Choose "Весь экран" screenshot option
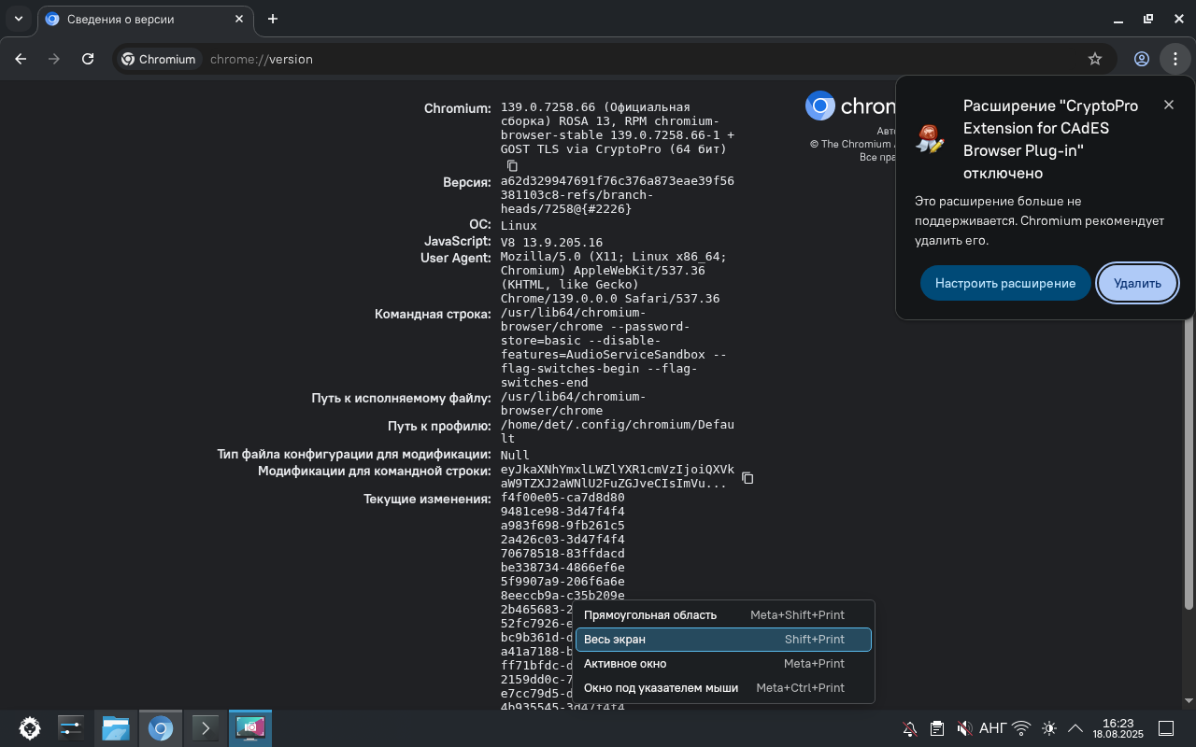 pos(723,640)
